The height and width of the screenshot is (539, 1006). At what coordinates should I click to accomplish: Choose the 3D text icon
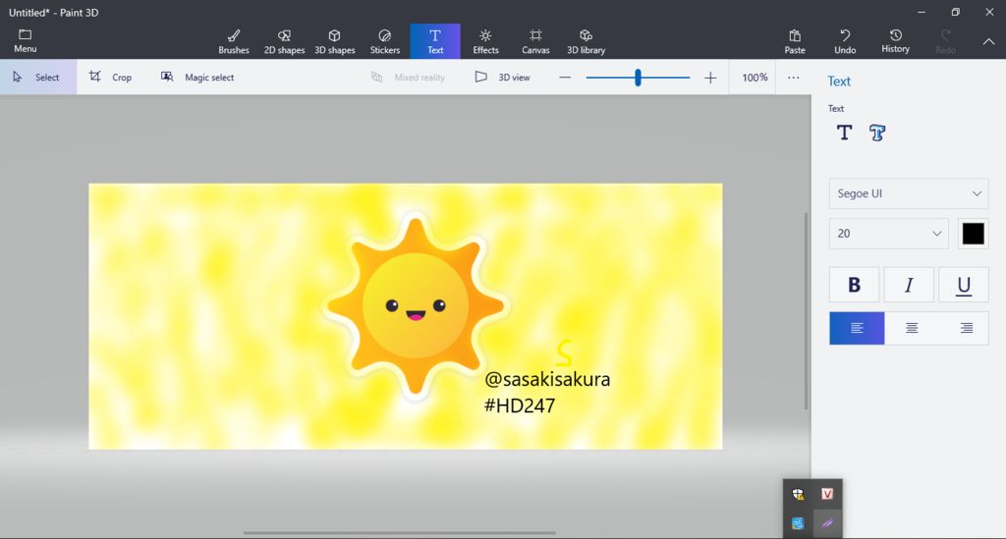pos(877,133)
